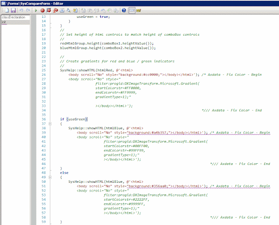Screen dimensions: 279x225
Task: Click 'Axdata - Fix Color - End' on line 34
Action: [237, 110]
